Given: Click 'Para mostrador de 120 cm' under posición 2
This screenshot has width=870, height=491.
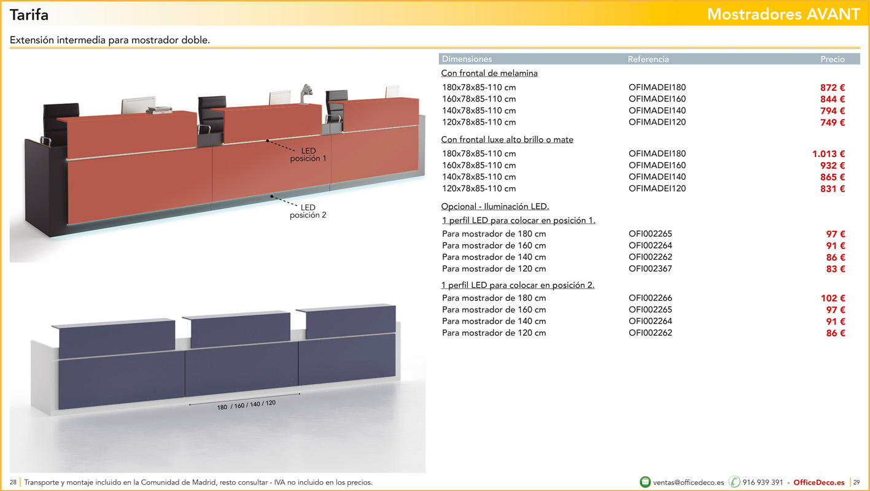Looking at the screenshot, I should (494, 333).
